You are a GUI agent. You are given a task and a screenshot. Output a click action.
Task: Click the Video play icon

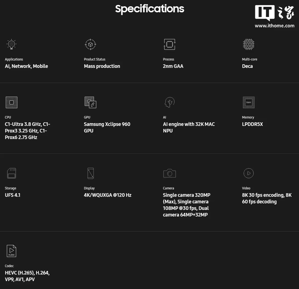pyautogui.click(x=248, y=173)
